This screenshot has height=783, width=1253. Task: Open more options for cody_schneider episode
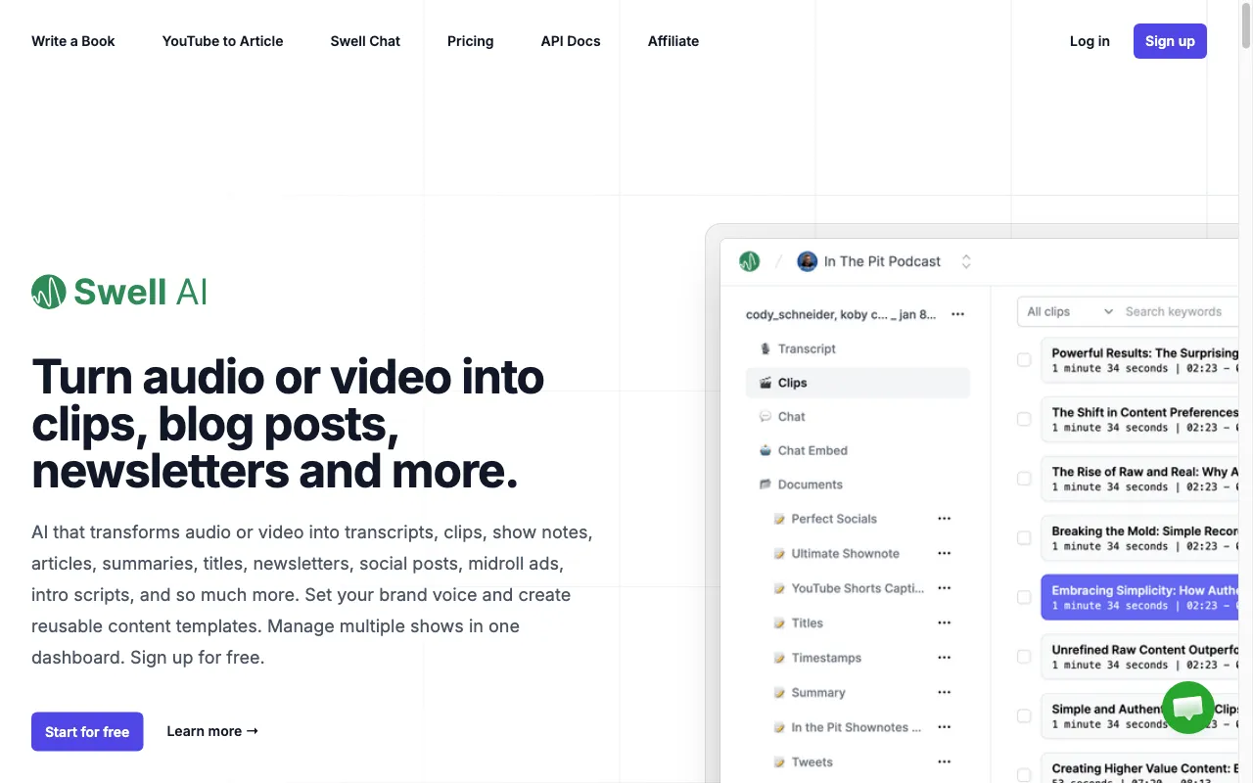[x=958, y=314]
